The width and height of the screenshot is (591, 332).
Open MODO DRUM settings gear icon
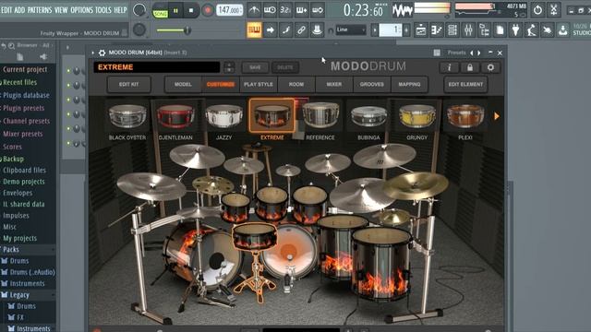pyautogui.click(x=490, y=67)
